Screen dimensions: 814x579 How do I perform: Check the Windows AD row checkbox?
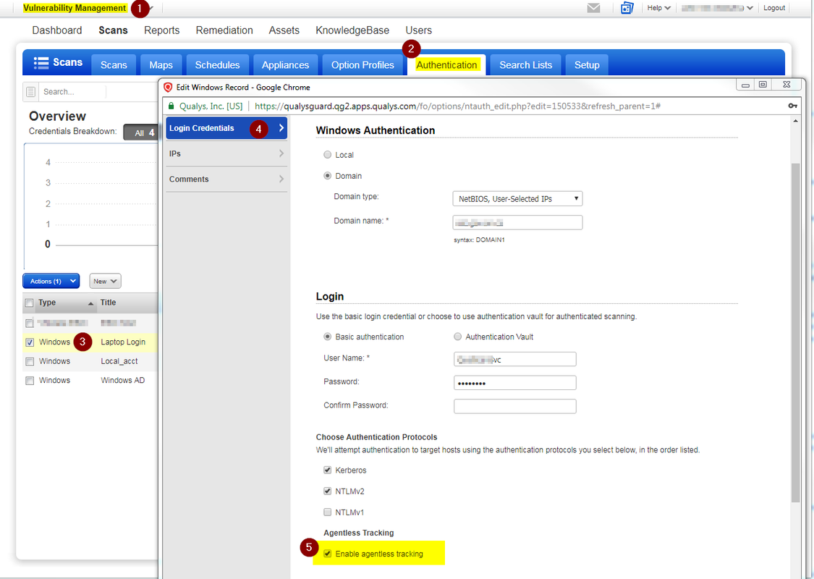coord(30,381)
